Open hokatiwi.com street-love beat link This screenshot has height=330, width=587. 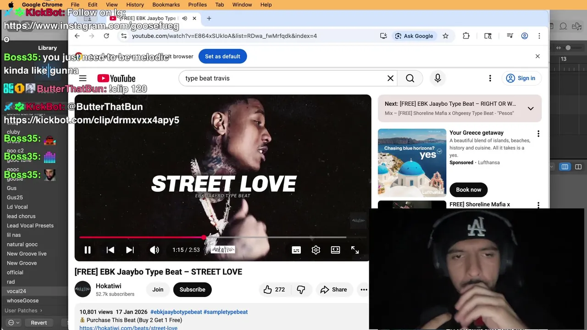click(x=128, y=328)
